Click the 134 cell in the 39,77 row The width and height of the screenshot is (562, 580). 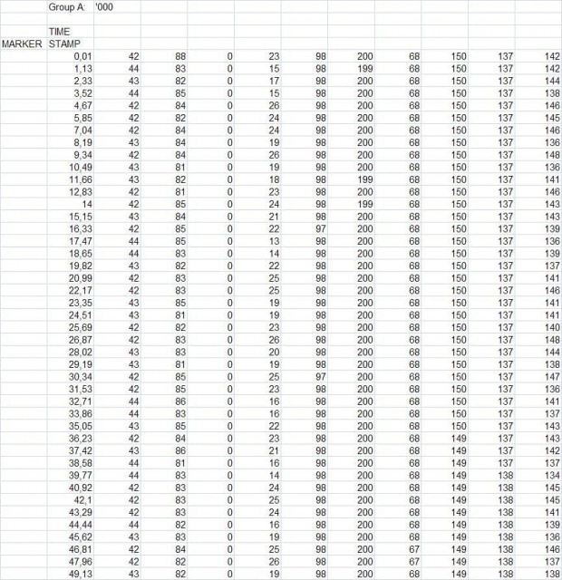538,475
